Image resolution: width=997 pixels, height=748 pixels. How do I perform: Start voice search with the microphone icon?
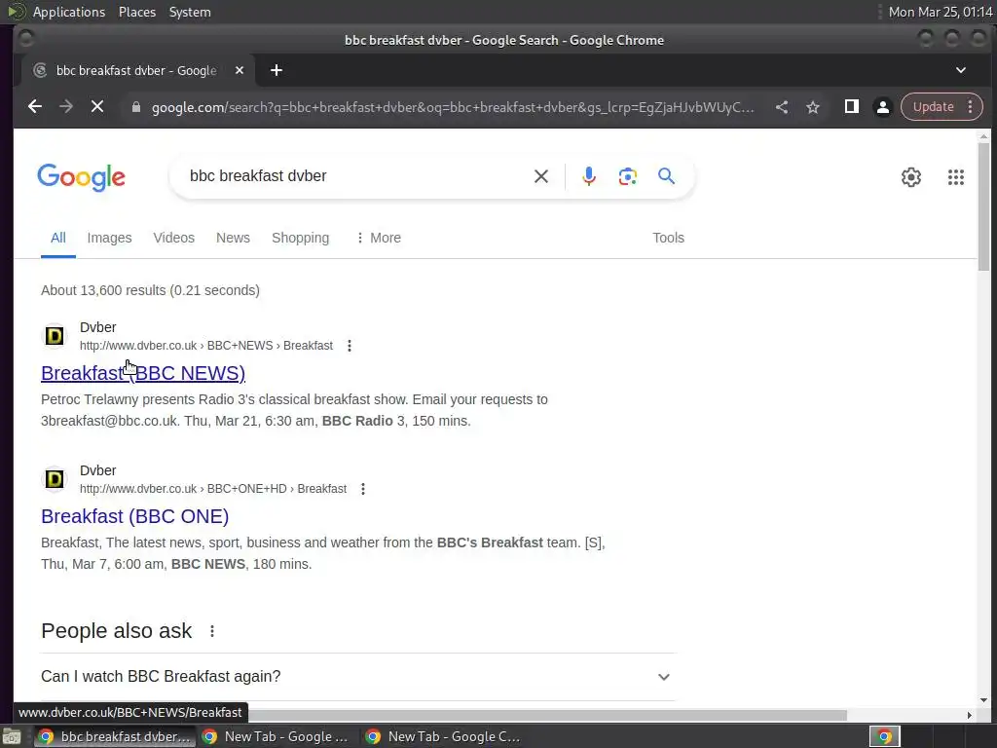click(589, 176)
